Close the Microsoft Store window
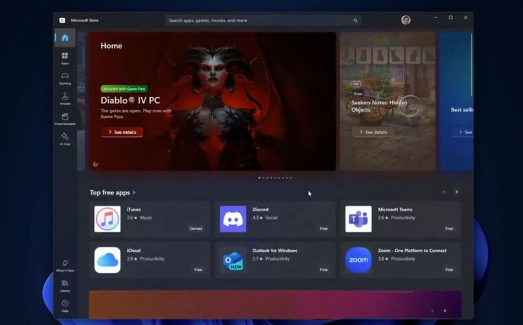This screenshot has height=325, width=523. pos(465,17)
